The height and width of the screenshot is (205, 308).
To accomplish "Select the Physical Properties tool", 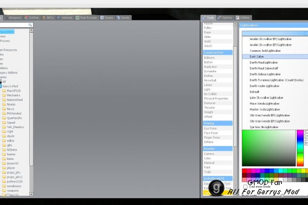I will click(x=218, y=98).
